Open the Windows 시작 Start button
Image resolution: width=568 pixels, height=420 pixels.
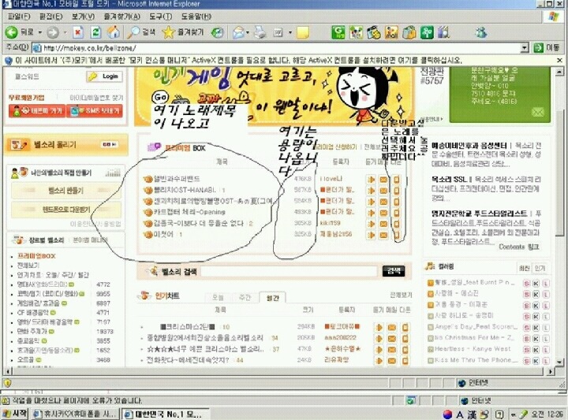tap(14, 414)
